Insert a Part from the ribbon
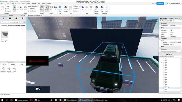The width and height of the screenshot is (182, 102). [51, 8]
